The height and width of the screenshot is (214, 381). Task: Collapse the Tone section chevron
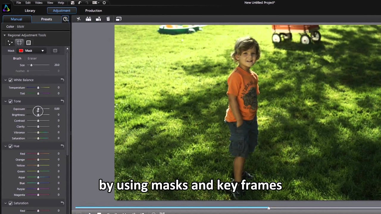5,101
